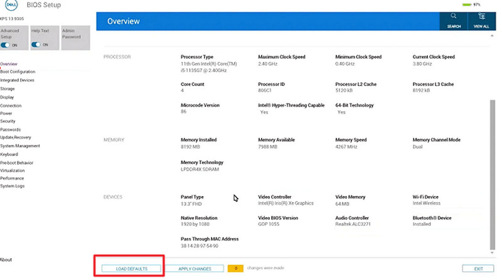502x280 pixels.
Task: Click the Video BIOS Version GOP 1055 value
Action: [269, 224]
